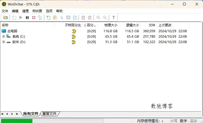Open the 清理 menu
The image size is (203, 123).
point(25,11)
